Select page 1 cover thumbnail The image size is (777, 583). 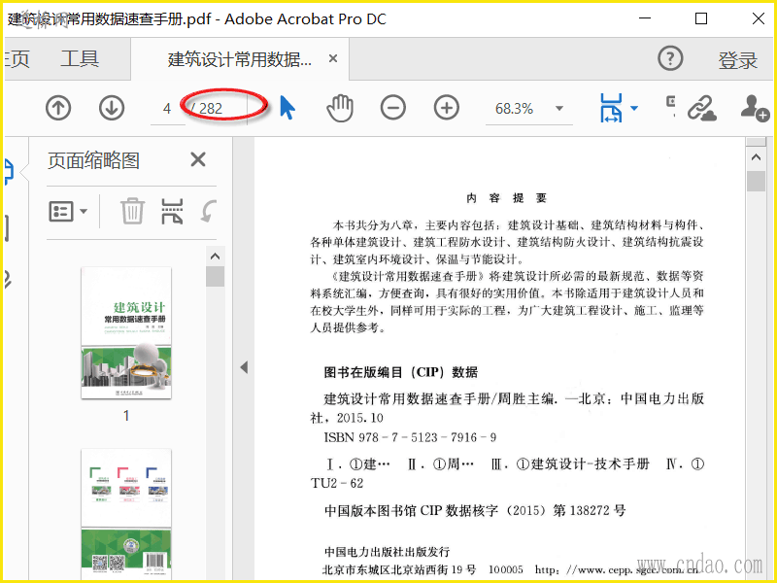[126, 332]
